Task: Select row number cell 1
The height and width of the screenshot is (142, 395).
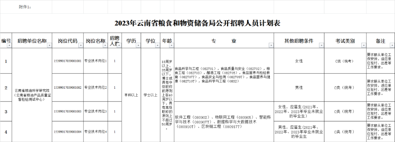Action: 6,61
